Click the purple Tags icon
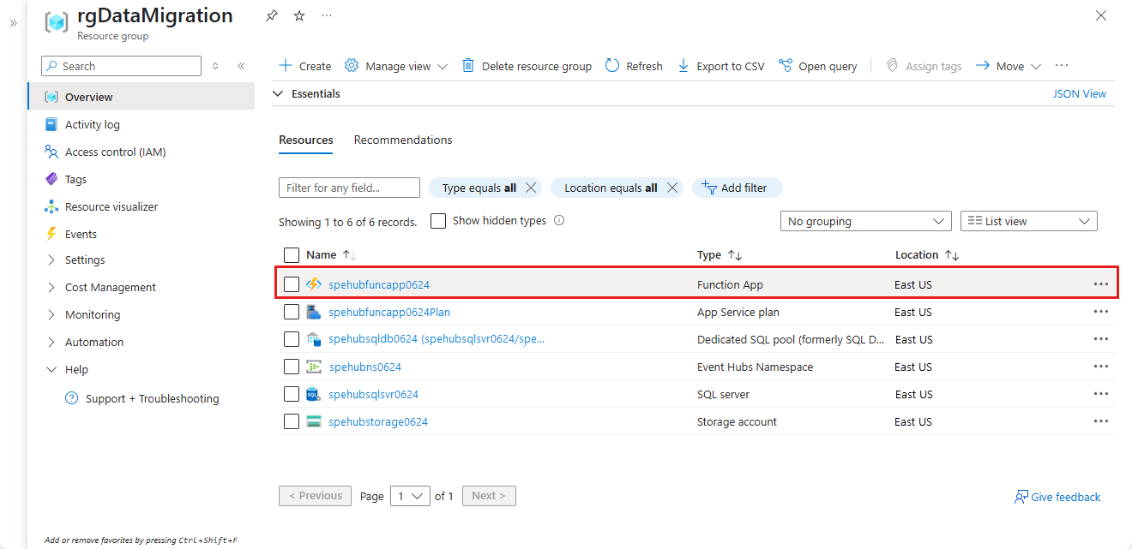The image size is (1132, 549). point(51,179)
